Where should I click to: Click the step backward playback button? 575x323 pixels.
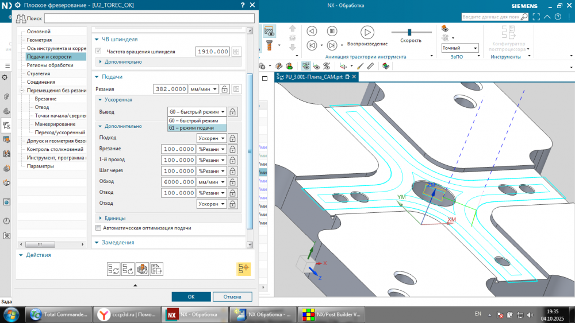point(312,45)
